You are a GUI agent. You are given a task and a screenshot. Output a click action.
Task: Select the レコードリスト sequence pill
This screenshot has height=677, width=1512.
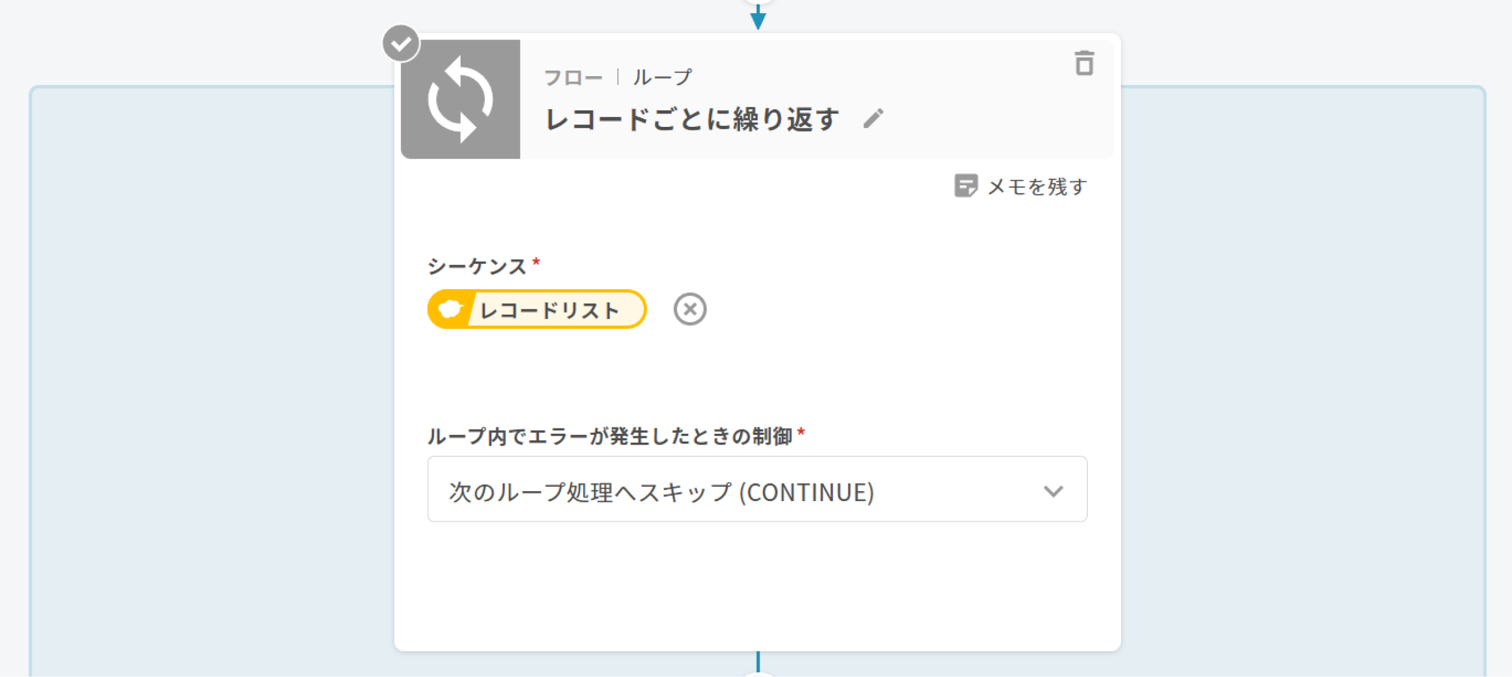click(549, 310)
